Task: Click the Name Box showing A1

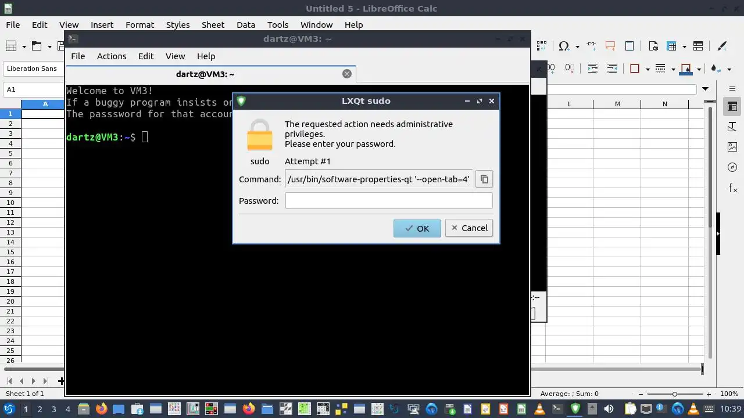Action: point(34,89)
